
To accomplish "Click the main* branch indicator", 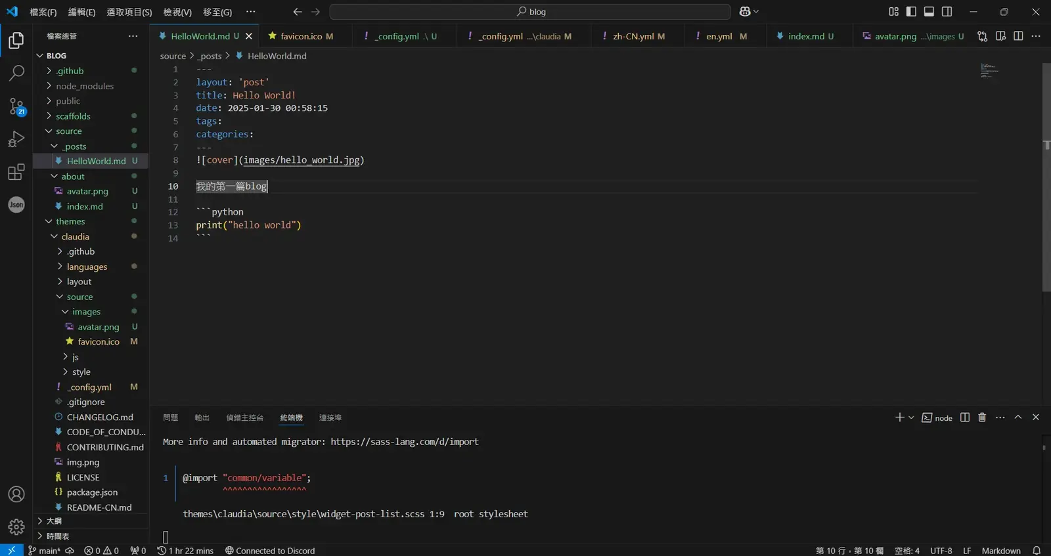I will tap(45, 551).
